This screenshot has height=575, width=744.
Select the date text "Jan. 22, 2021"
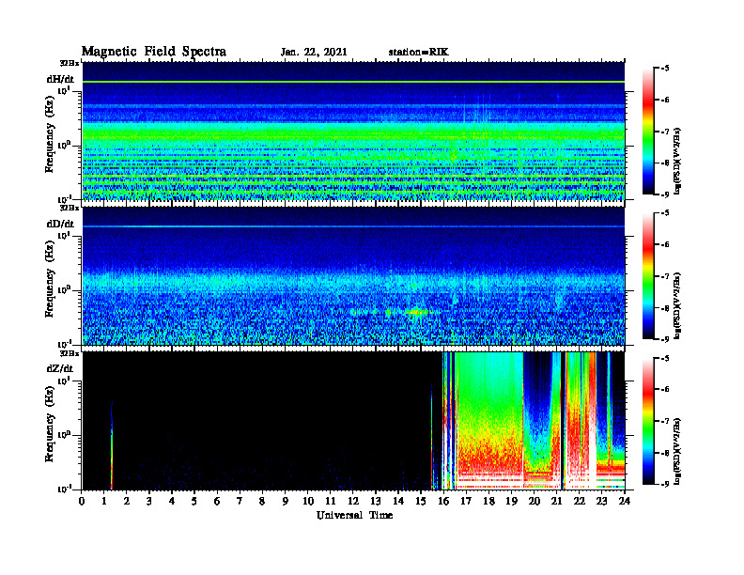click(314, 53)
